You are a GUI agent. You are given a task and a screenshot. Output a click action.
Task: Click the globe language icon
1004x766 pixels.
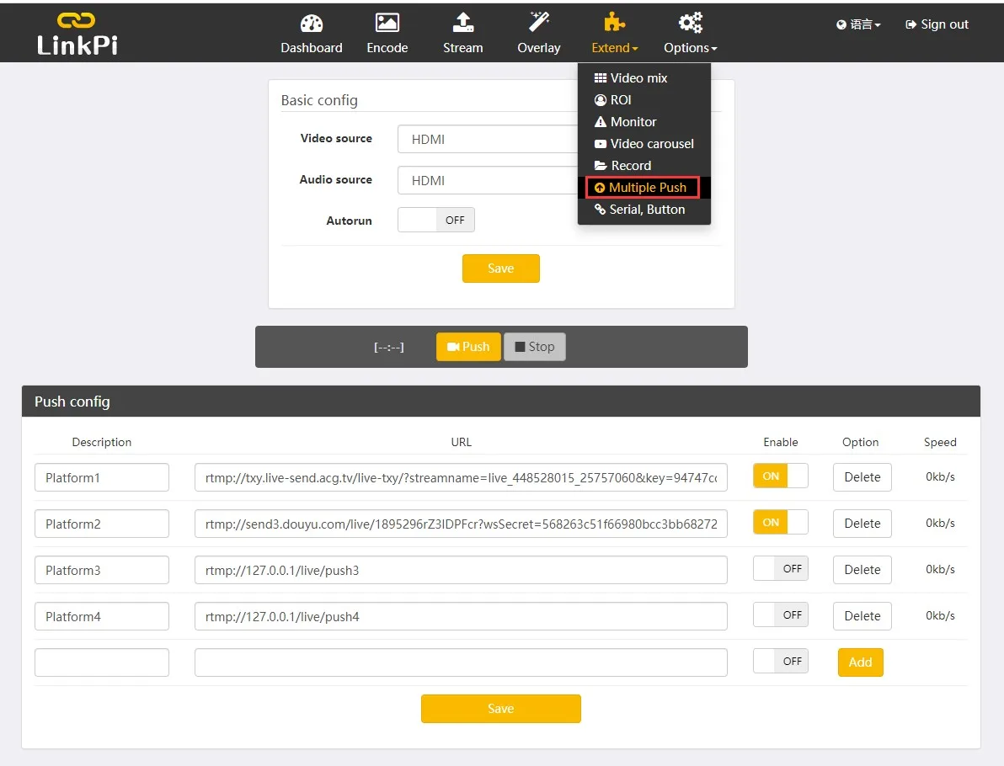pos(841,25)
